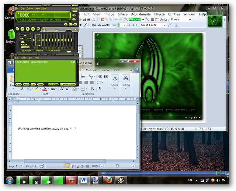Switch to the Mailings tab in Word
This screenshot has height=191, width=236.
[x=91, y=70]
